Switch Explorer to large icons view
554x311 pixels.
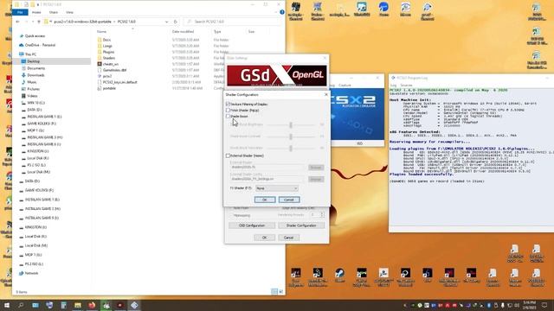tap(280, 292)
